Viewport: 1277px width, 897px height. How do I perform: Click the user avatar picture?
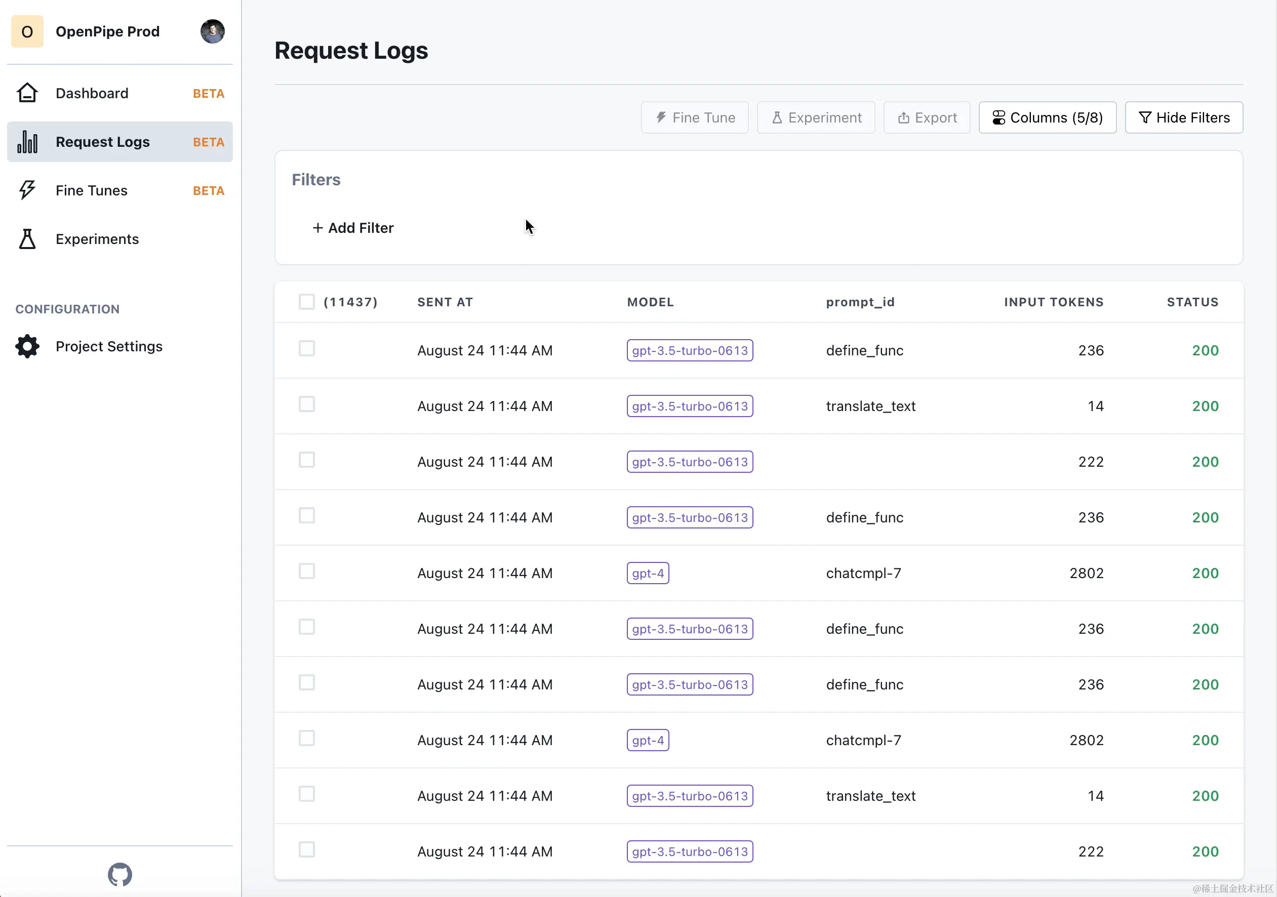click(213, 31)
